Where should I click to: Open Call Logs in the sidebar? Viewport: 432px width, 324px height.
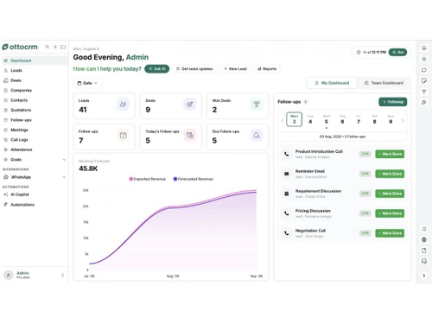[35, 140]
